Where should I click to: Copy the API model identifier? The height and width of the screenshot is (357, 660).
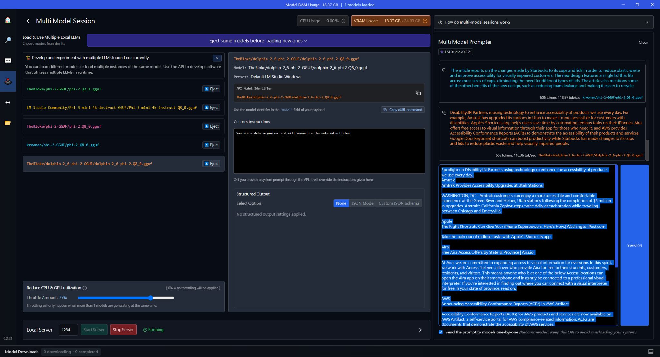(418, 93)
